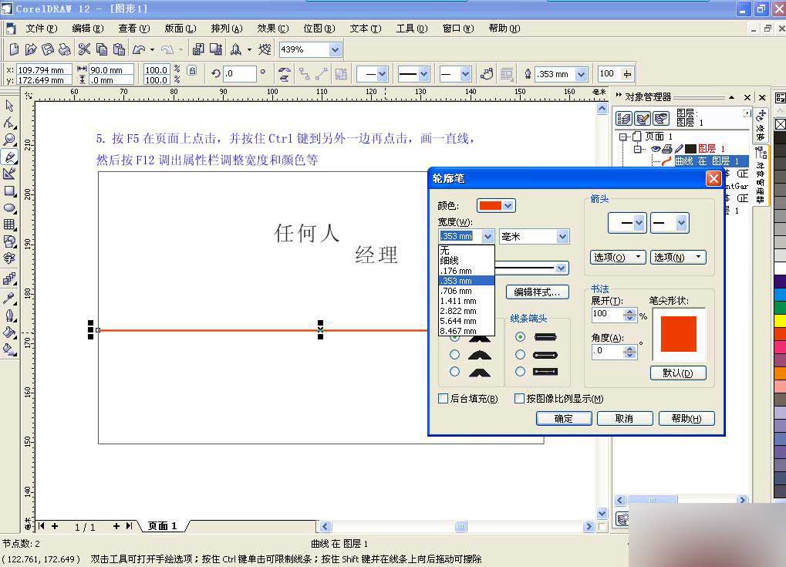Screen dimensions: 786x567
Task: Click the Save icon in toolbar
Action: (x=48, y=49)
